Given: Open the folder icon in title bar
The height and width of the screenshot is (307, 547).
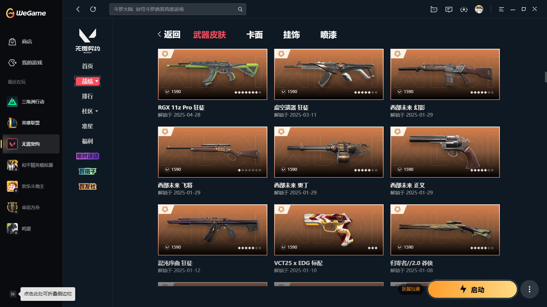Looking at the screenshot, I should click(434, 9).
